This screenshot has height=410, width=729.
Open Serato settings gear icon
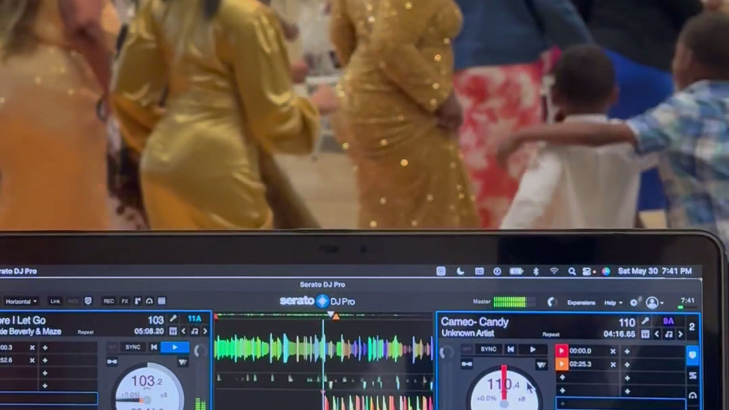634,303
